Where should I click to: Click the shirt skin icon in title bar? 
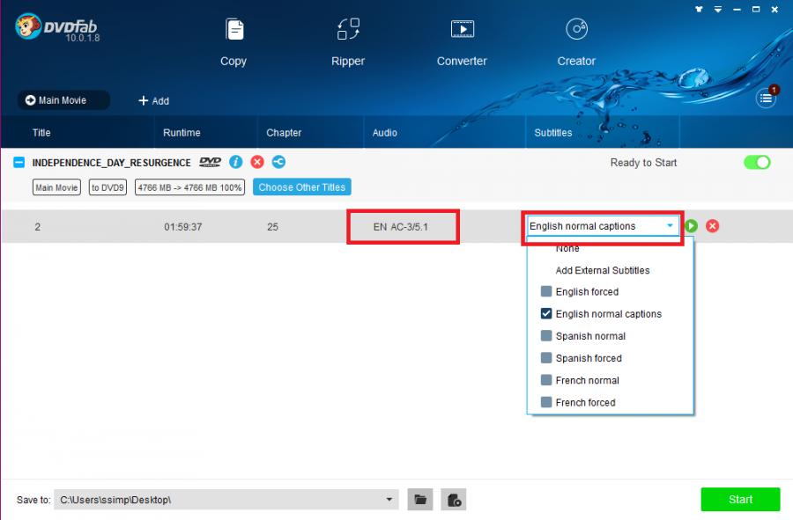pos(699,9)
